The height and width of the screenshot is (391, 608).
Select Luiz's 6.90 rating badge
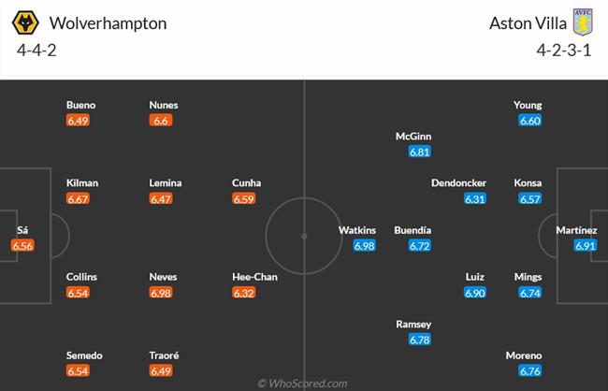pyautogui.click(x=475, y=294)
